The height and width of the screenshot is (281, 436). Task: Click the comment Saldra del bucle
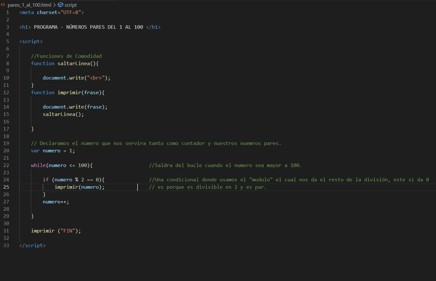coord(225,165)
